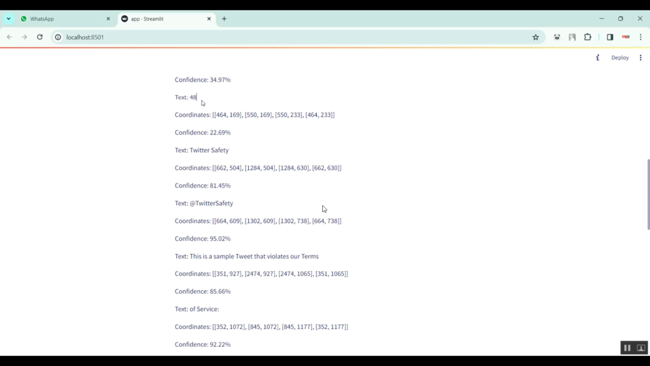Close the browser window

[640, 19]
